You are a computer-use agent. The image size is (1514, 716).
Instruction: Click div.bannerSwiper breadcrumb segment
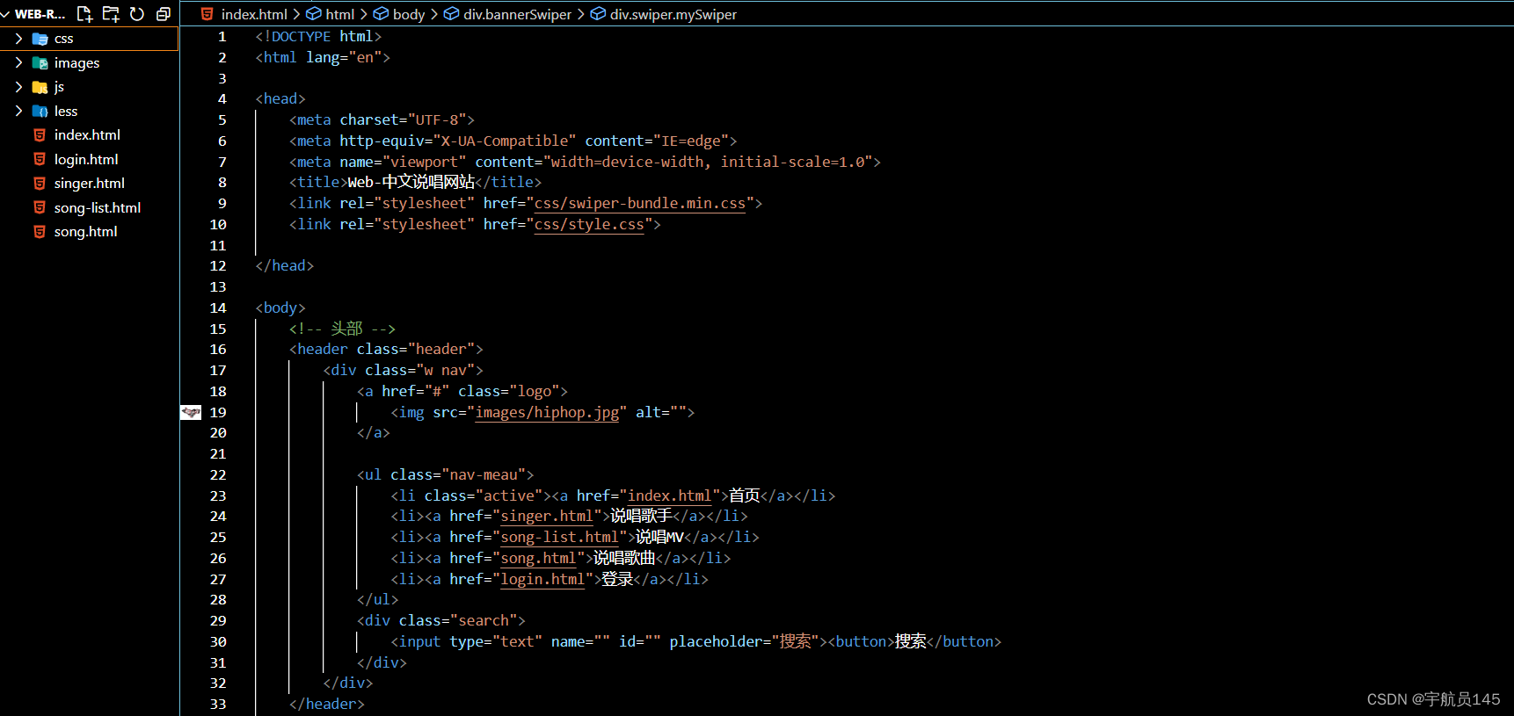pyautogui.click(x=517, y=14)
